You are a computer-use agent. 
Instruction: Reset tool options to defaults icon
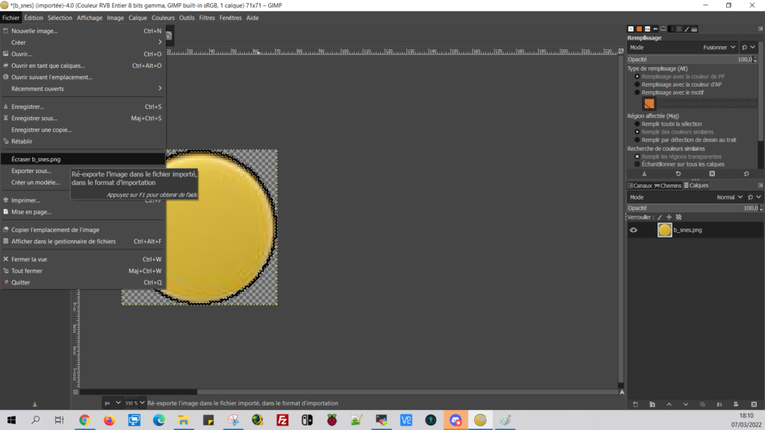tap(746, 173)
